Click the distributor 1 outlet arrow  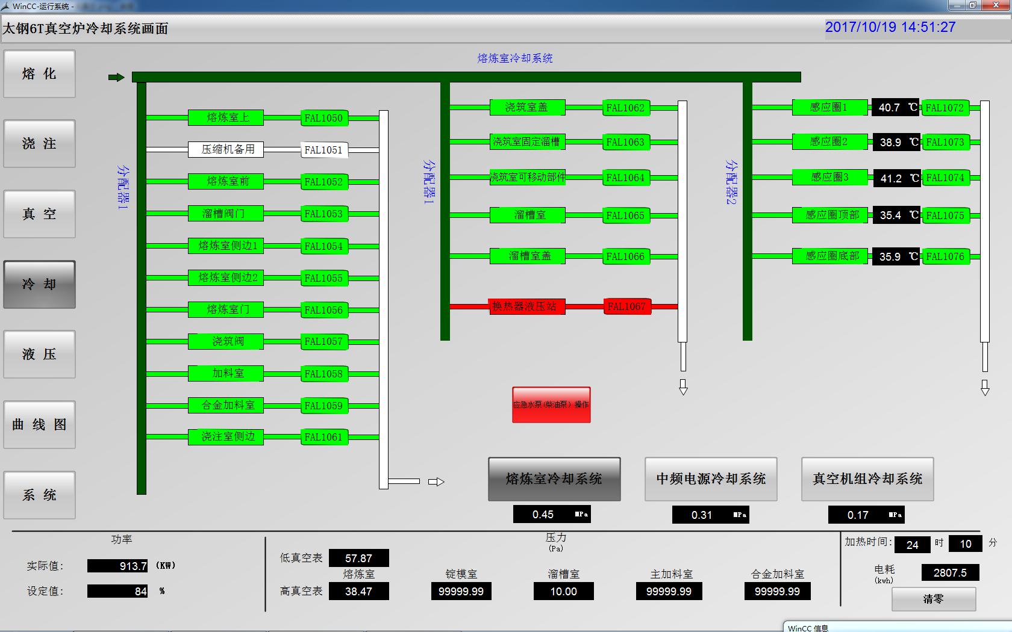click(x=436, y=482)
